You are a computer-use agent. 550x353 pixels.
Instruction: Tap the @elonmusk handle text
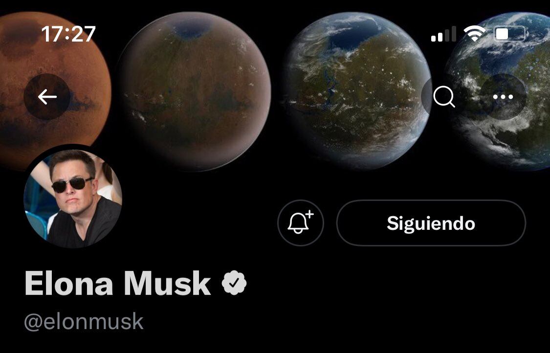pos(84,322)
